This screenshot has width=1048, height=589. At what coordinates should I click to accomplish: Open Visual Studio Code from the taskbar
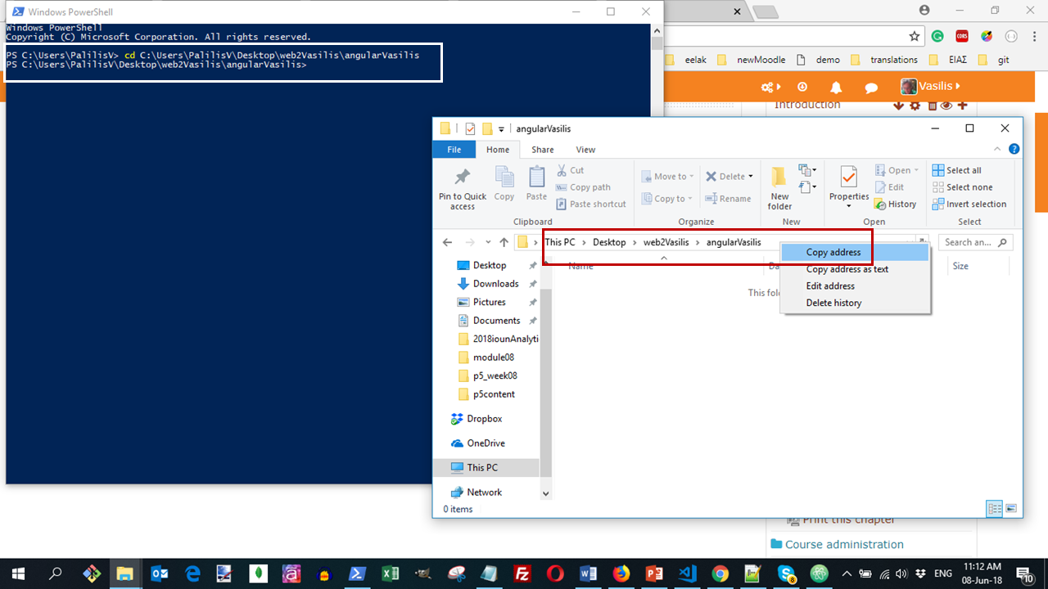687,573
